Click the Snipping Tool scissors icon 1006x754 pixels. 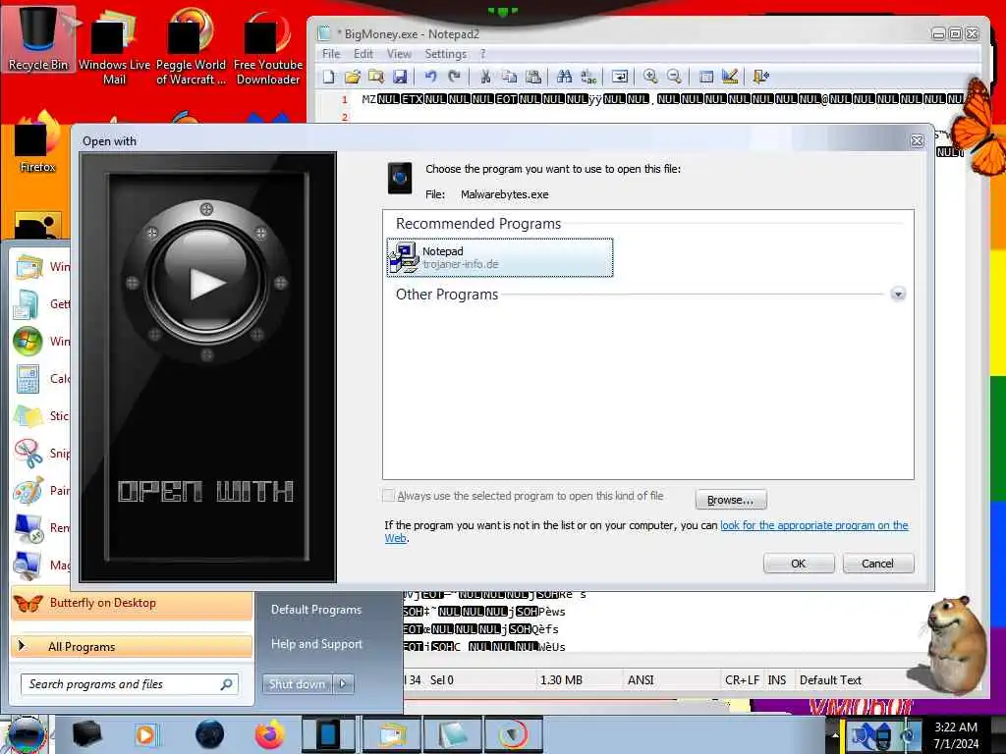click(28, 454)
